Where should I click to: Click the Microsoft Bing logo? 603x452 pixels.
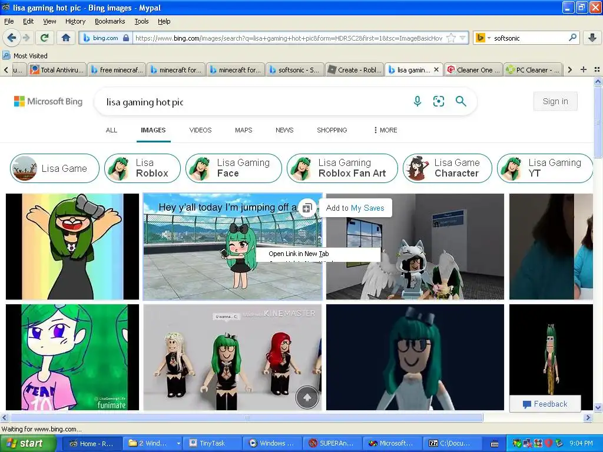point(48,101)
